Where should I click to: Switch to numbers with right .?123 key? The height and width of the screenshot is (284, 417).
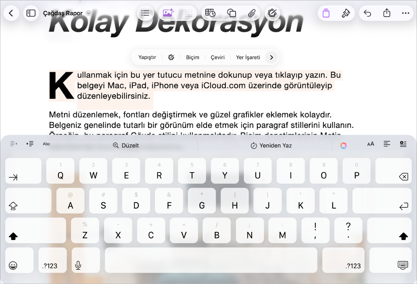[343, 260]
